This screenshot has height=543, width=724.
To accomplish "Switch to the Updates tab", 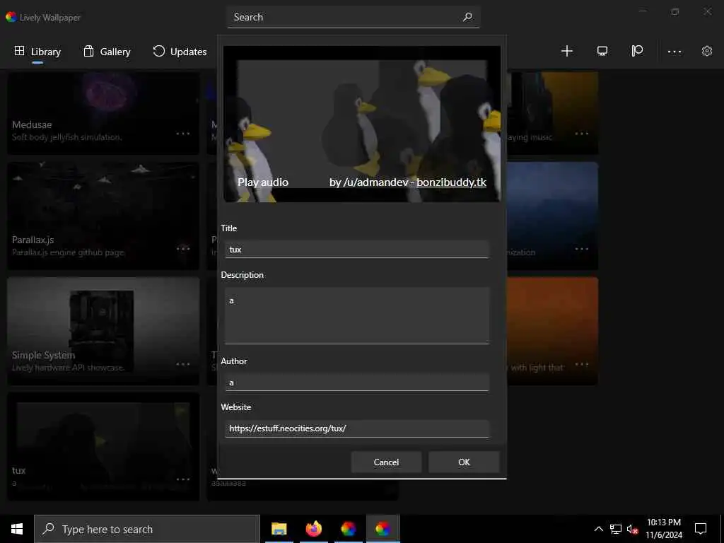I will (x=179, y=51).
